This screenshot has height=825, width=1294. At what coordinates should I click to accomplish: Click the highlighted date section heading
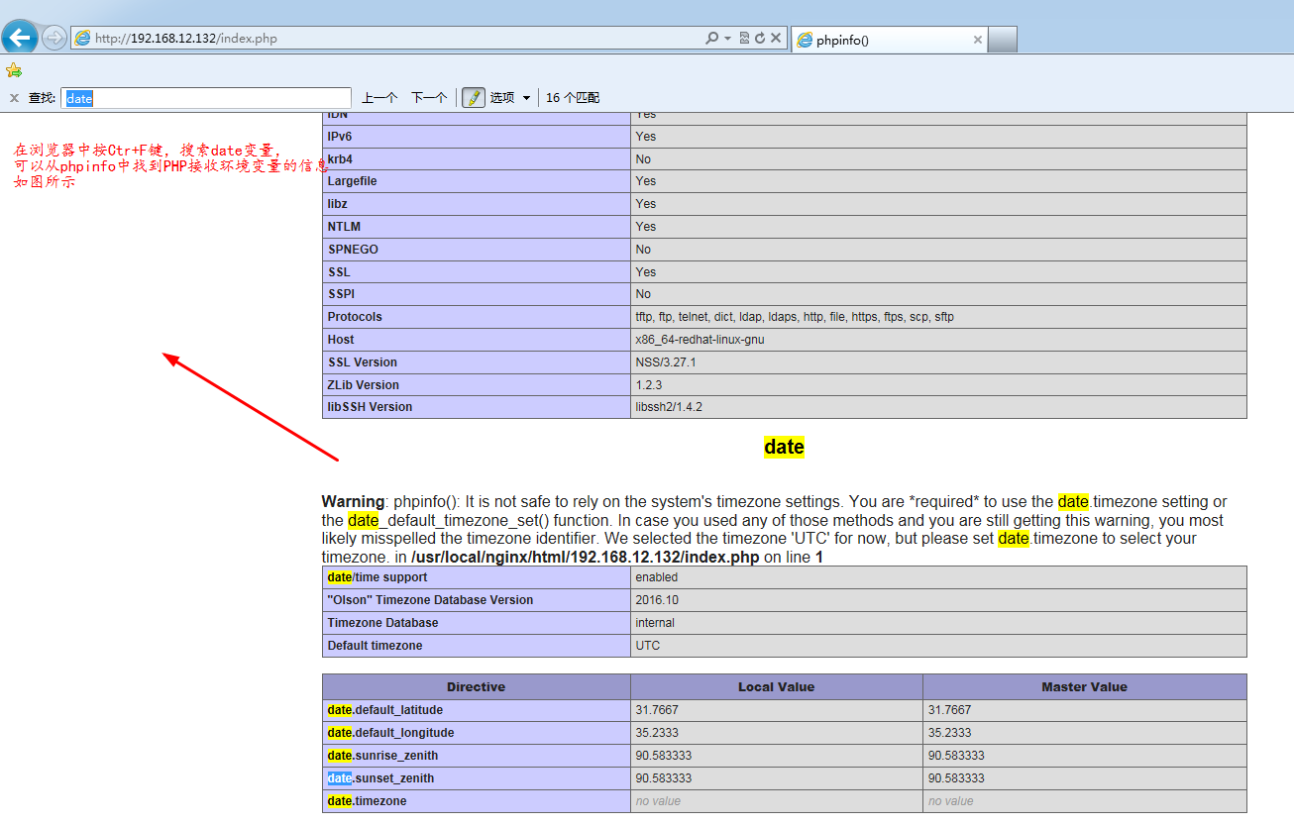[784, 448]
